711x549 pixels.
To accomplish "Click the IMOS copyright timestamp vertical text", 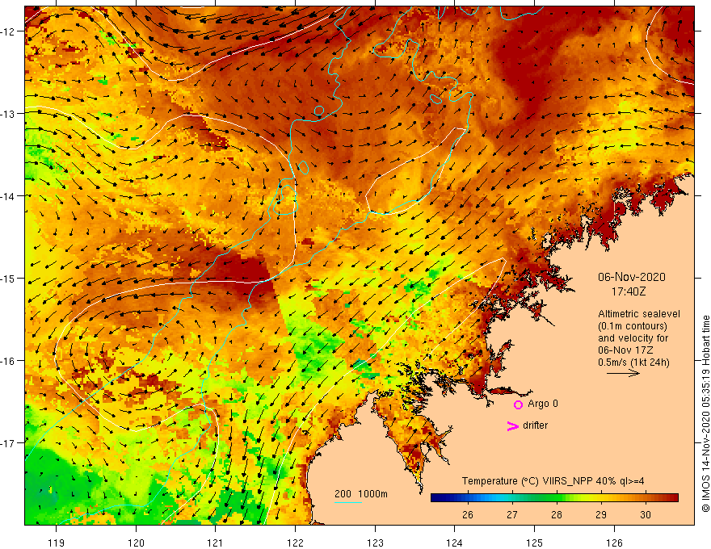I will tap(705, 414).
